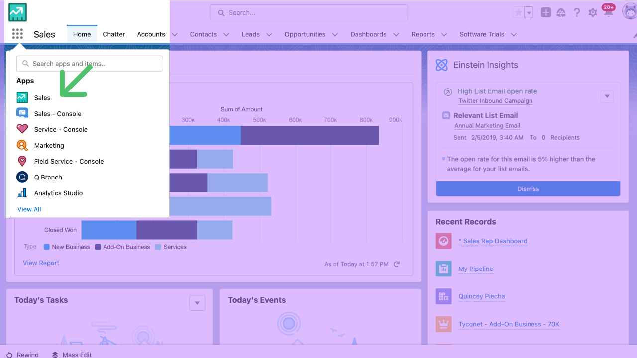The image size is (637, 358).
Task: Open the user profile avatar
Action: pyautogui.click(x=630, y=12)
